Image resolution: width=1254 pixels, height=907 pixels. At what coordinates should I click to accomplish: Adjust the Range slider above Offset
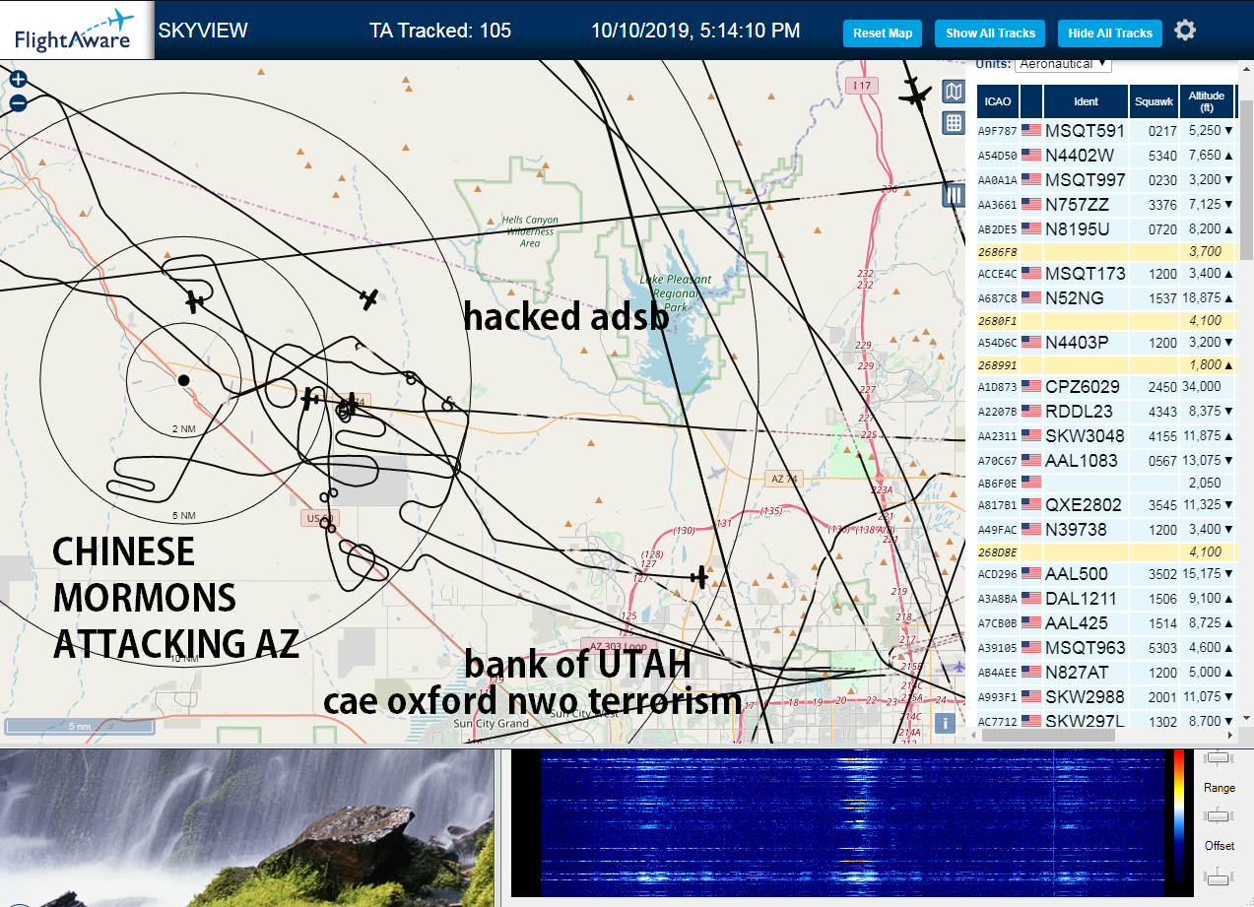click(x=1219, y=815)
